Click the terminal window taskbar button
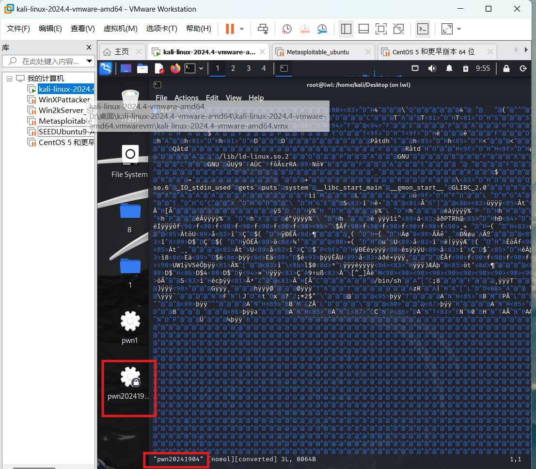The height and width of the screenshot is (469, 536). pos(284,68)
